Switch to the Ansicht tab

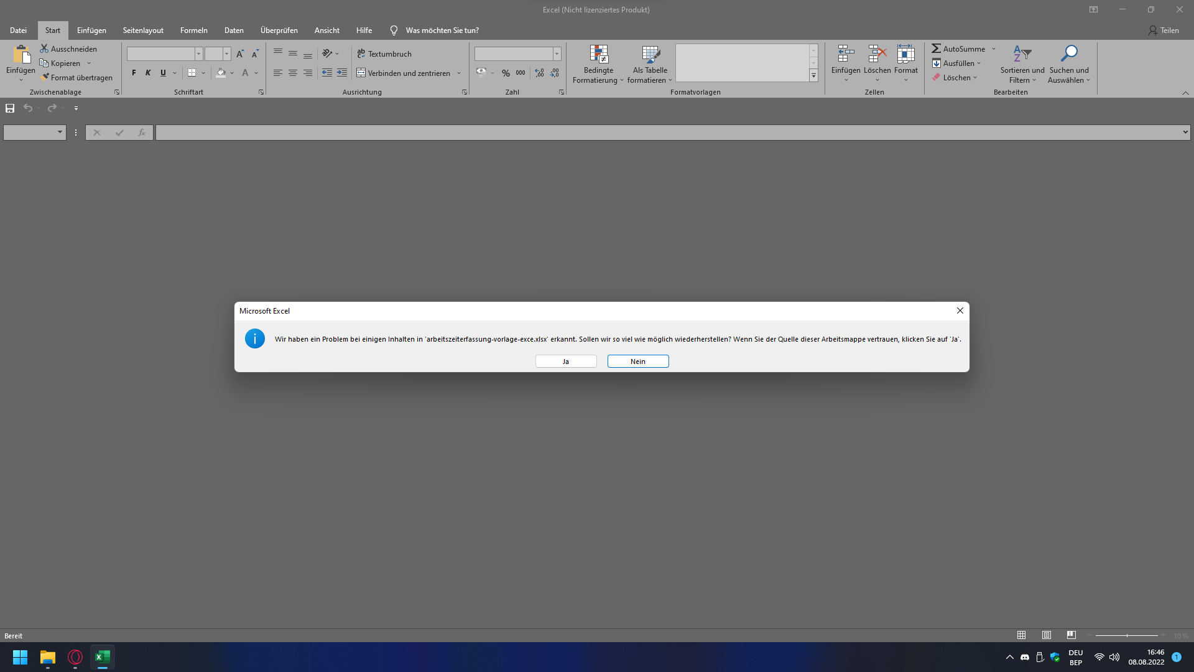coord(327,30)
